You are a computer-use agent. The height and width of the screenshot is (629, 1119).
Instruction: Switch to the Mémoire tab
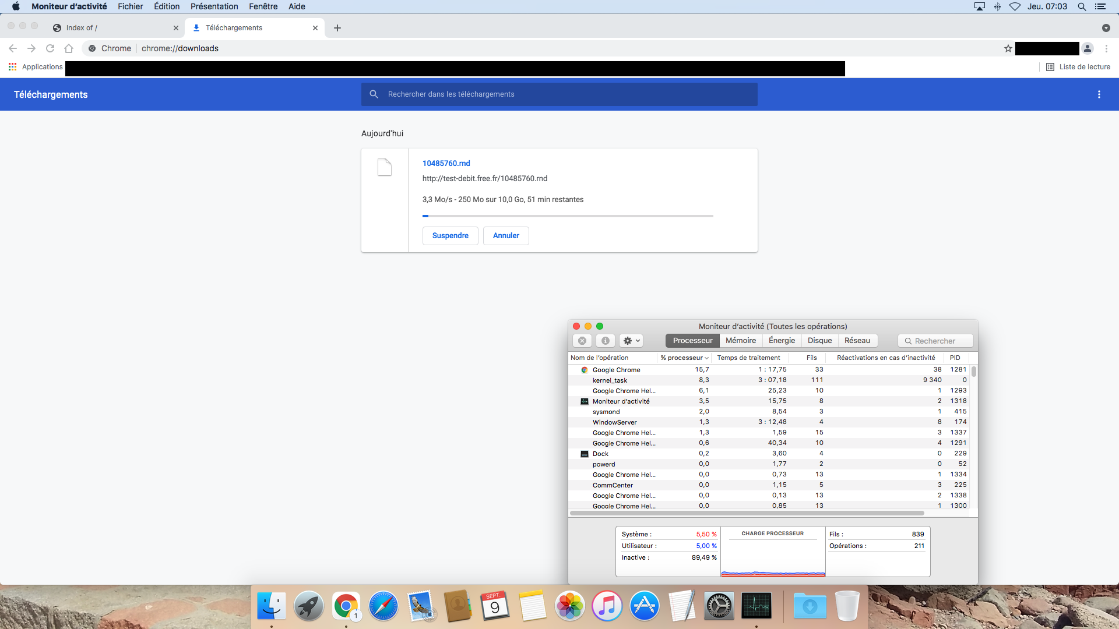tap(740, 341)
